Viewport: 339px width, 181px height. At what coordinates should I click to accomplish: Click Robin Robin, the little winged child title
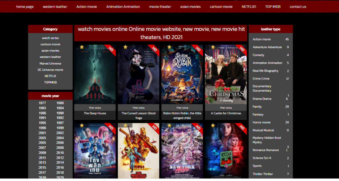tap(182, 116)
